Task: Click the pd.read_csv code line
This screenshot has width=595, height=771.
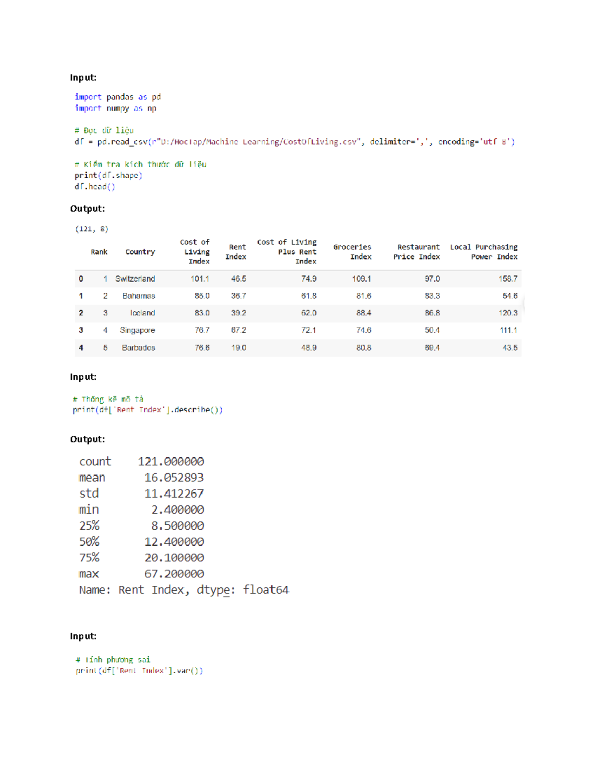Action: tap(295, 142)
